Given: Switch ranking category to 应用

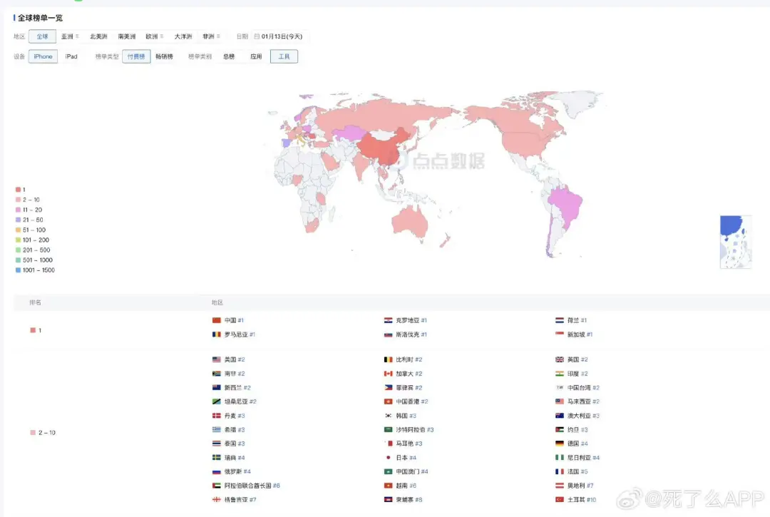Looking at the screenshot, I should pos(256,56).
